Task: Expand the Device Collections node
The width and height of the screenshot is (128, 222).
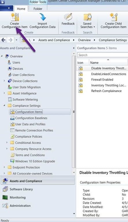Action: tap(4, 81)
